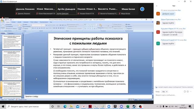194x109 pixels.
Task: Open the 'Вставка' ribbon tab
Action: [x=13, y=22]
